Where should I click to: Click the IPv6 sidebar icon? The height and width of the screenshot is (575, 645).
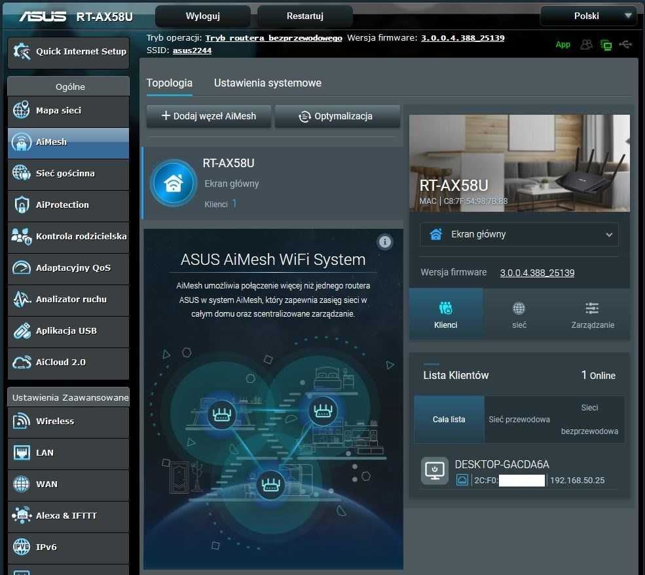pyautogui.click(x=22, y=547)
